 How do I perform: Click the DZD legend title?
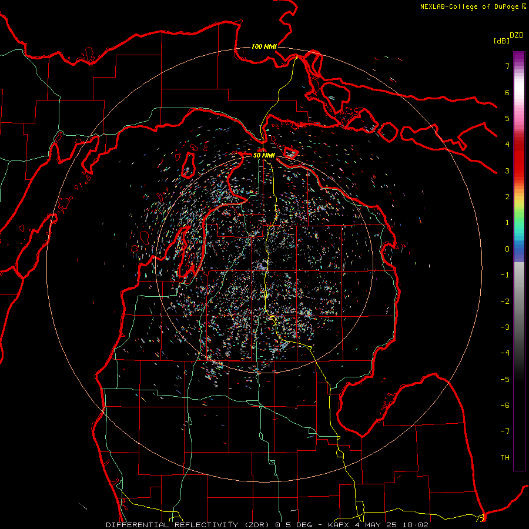tap(517, 35)
